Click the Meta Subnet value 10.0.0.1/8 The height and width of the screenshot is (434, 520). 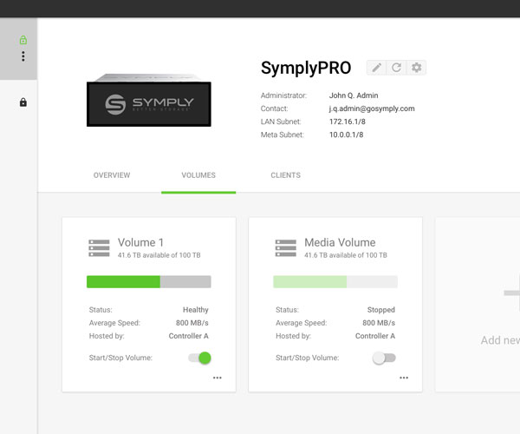point(346,135)
